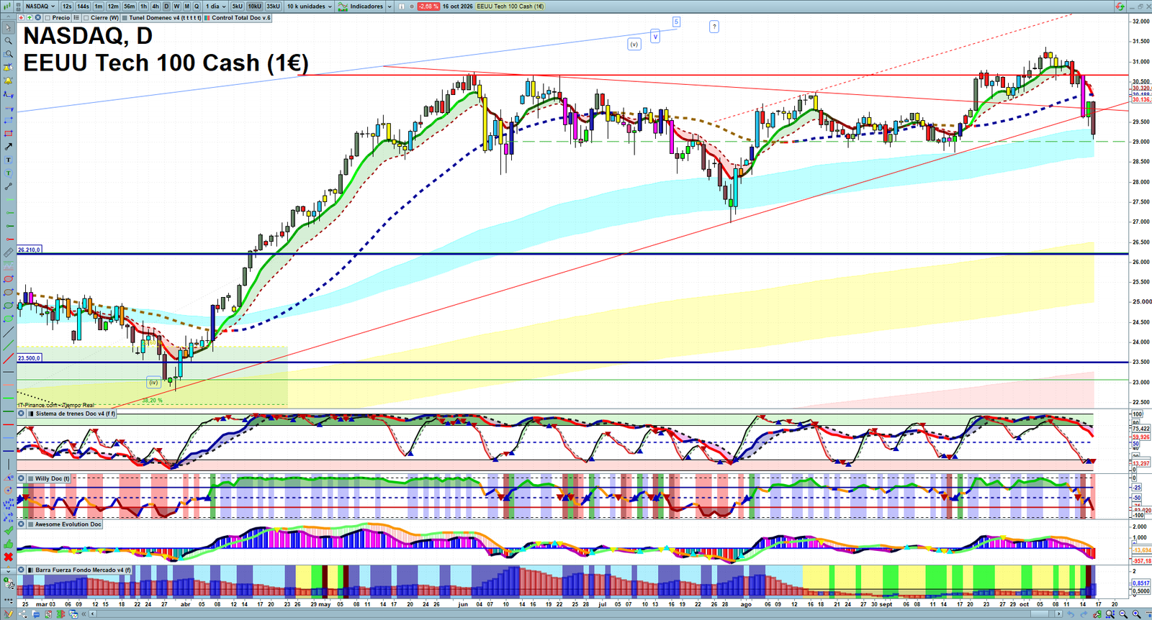1152x620 pixels.
Task: Select the segment line tool
Action: [8, 186]
